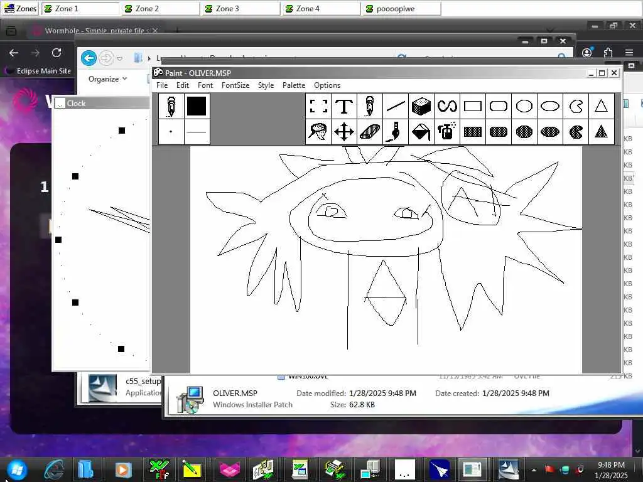Choose the Selection Net lasso tool
This screenshot has width=643, height=482.
318,132
